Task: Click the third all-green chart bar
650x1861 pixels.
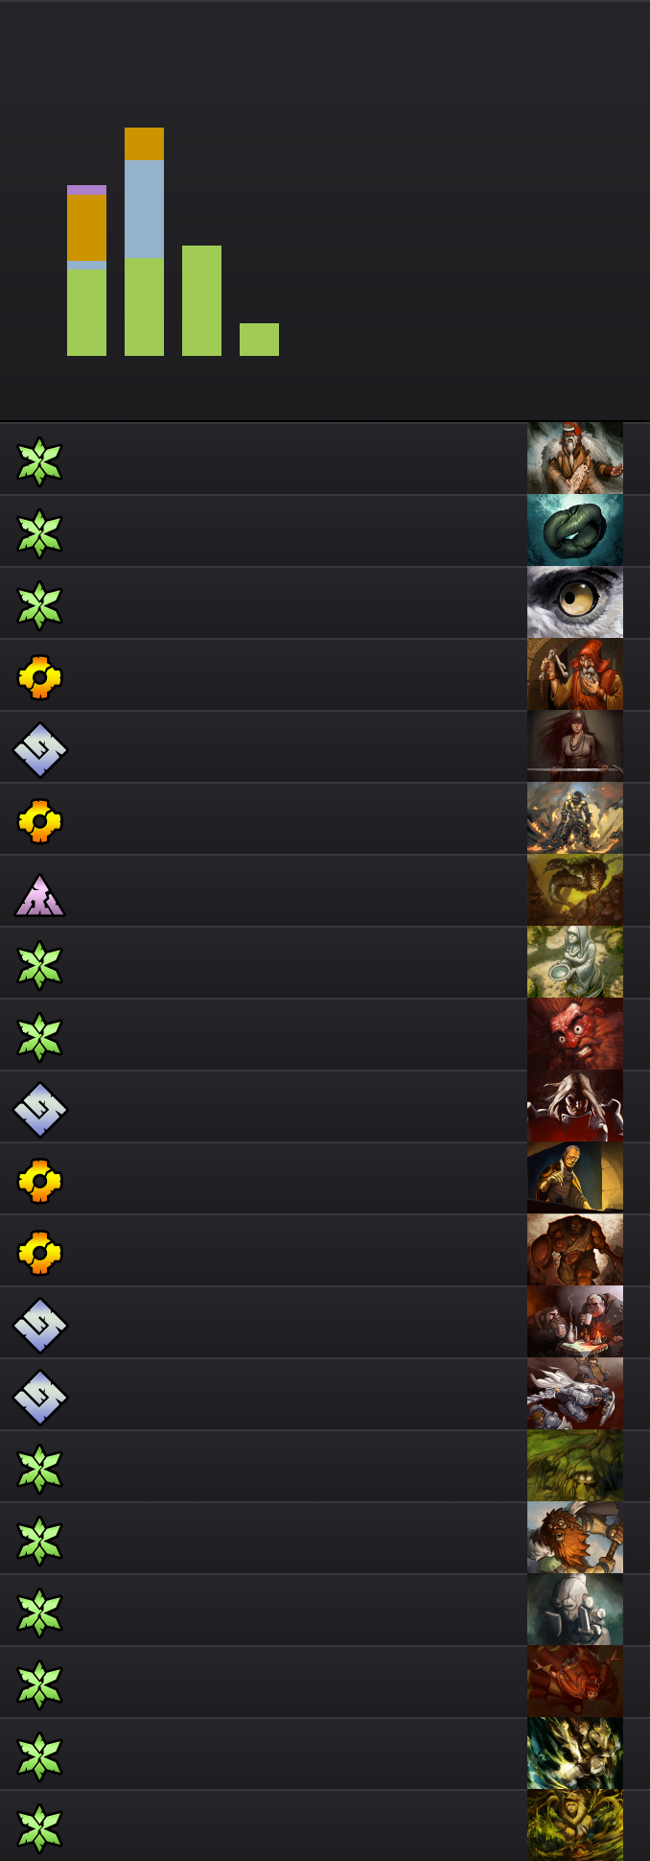Action: tap(201, 300)
